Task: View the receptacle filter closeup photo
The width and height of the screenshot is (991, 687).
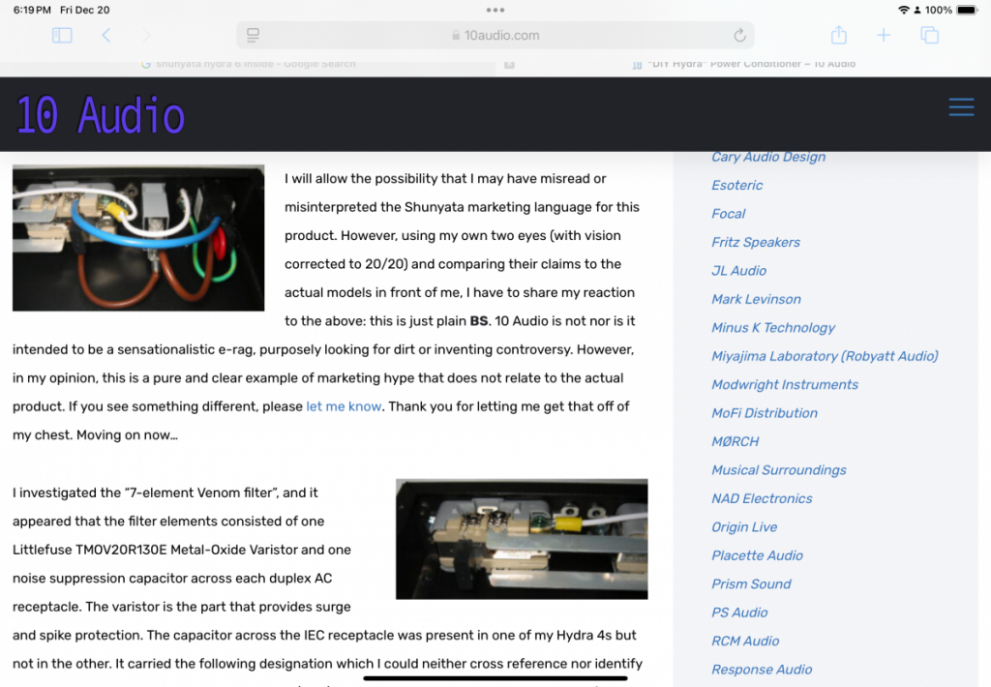Action: click(522, 539)
